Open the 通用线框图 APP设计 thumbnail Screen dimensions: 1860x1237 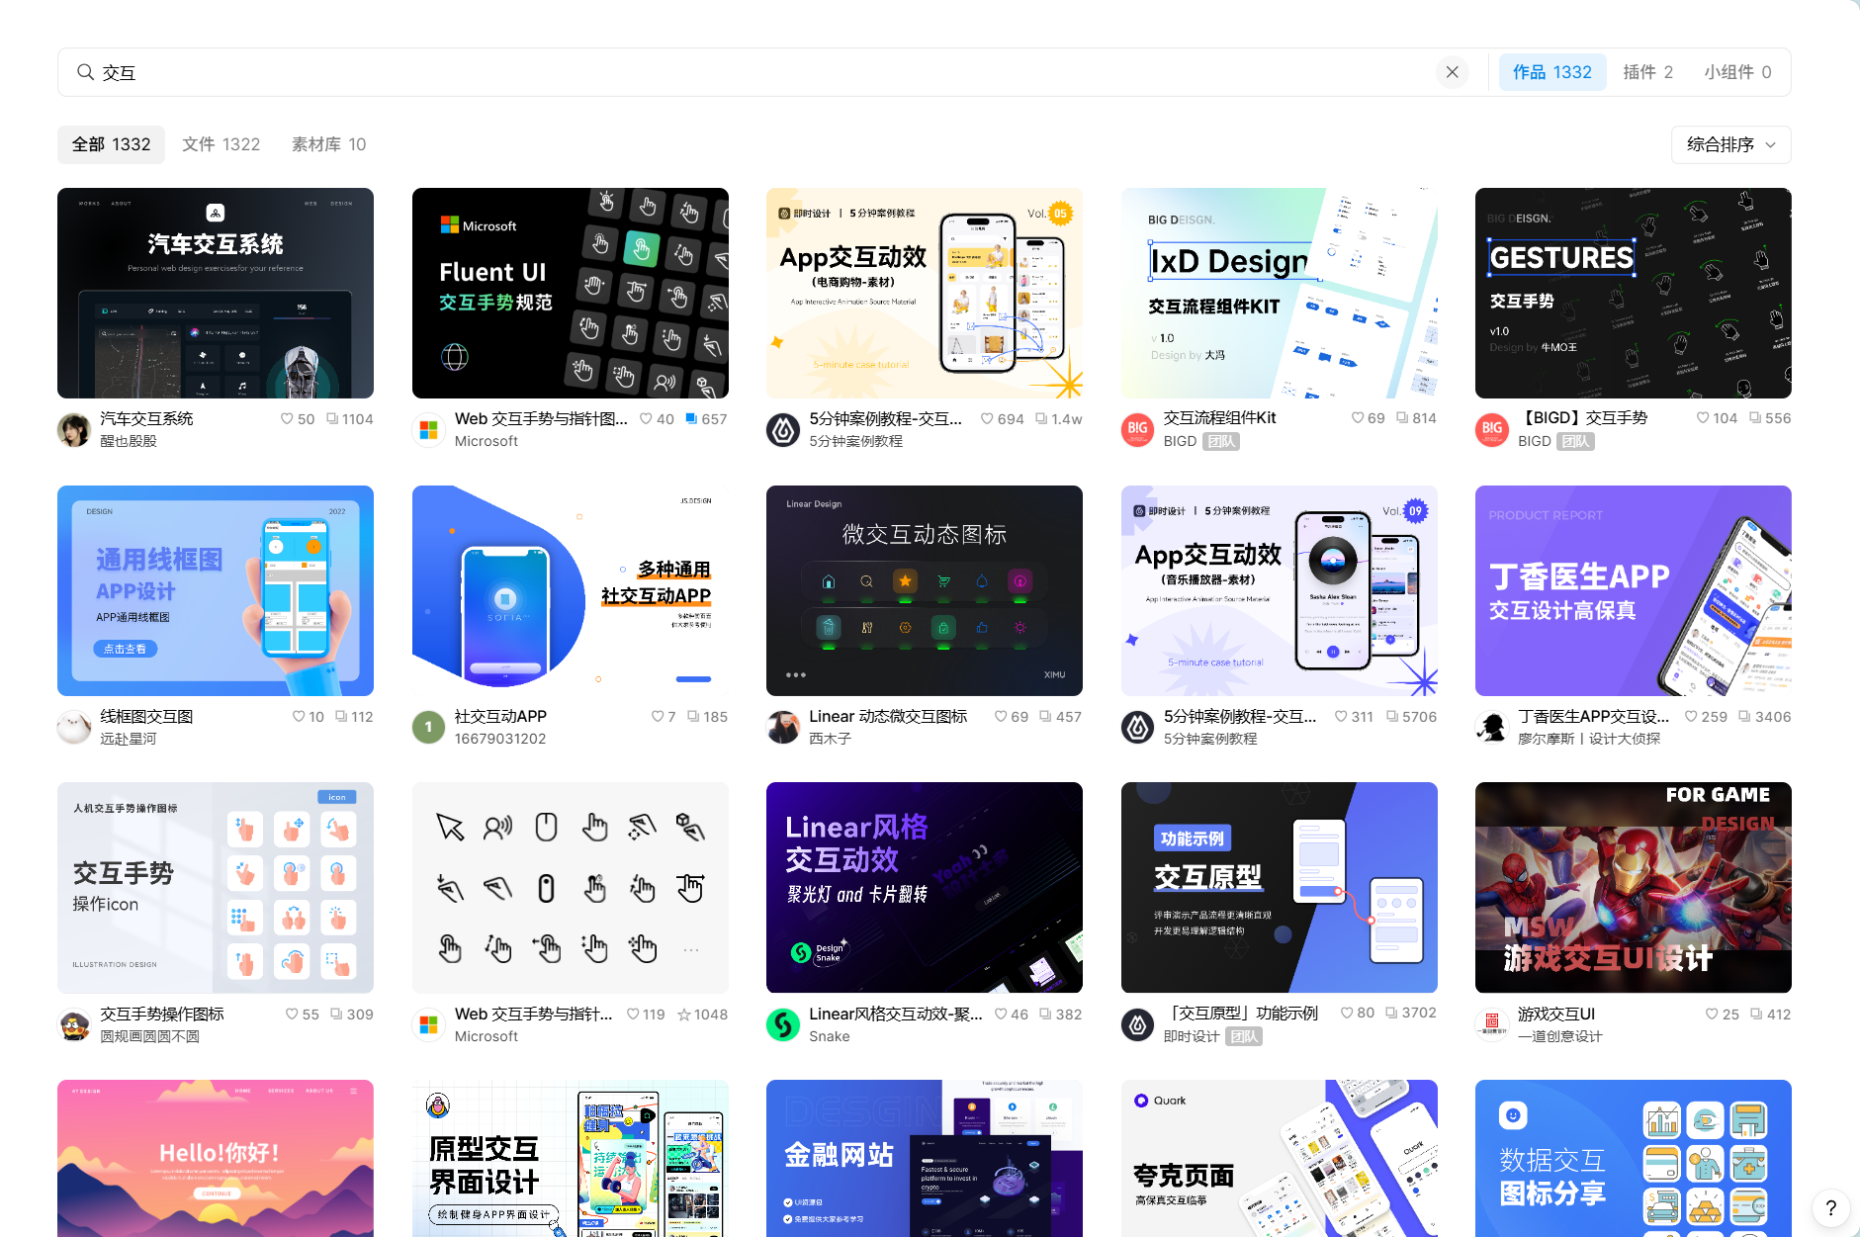(x=216, y=590)
